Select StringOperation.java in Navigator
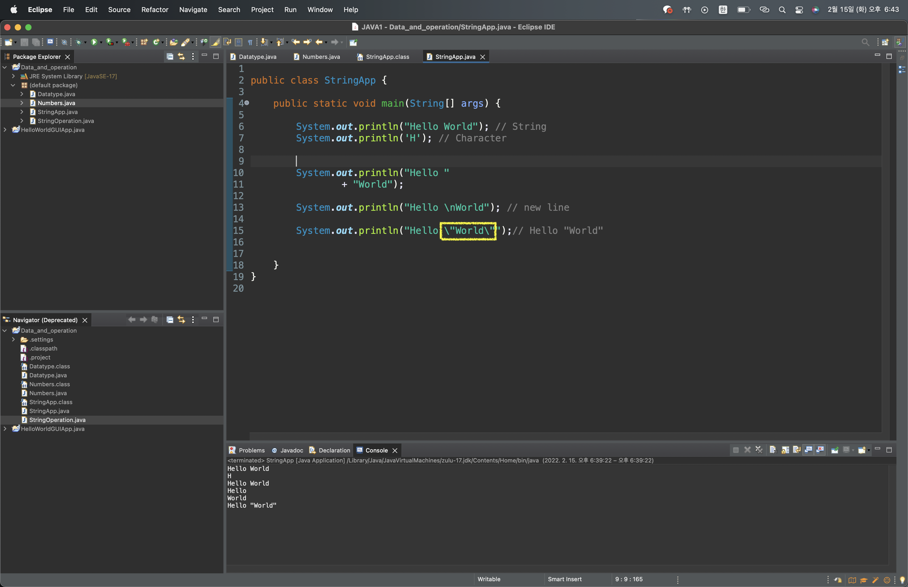 pyautogui.click(x=57, y=420)
